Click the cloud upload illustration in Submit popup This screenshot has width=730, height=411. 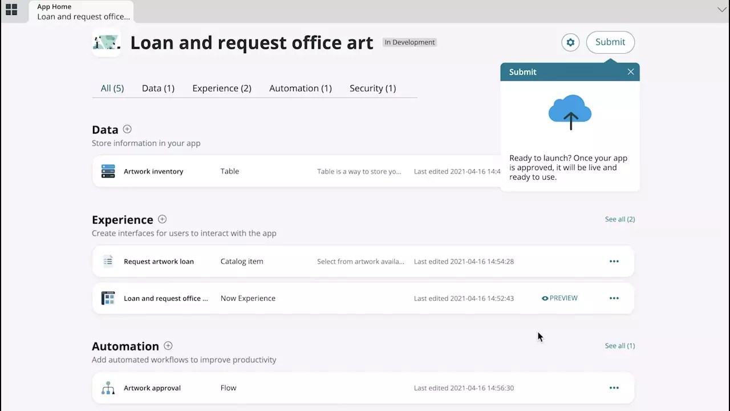pos(570,112)
